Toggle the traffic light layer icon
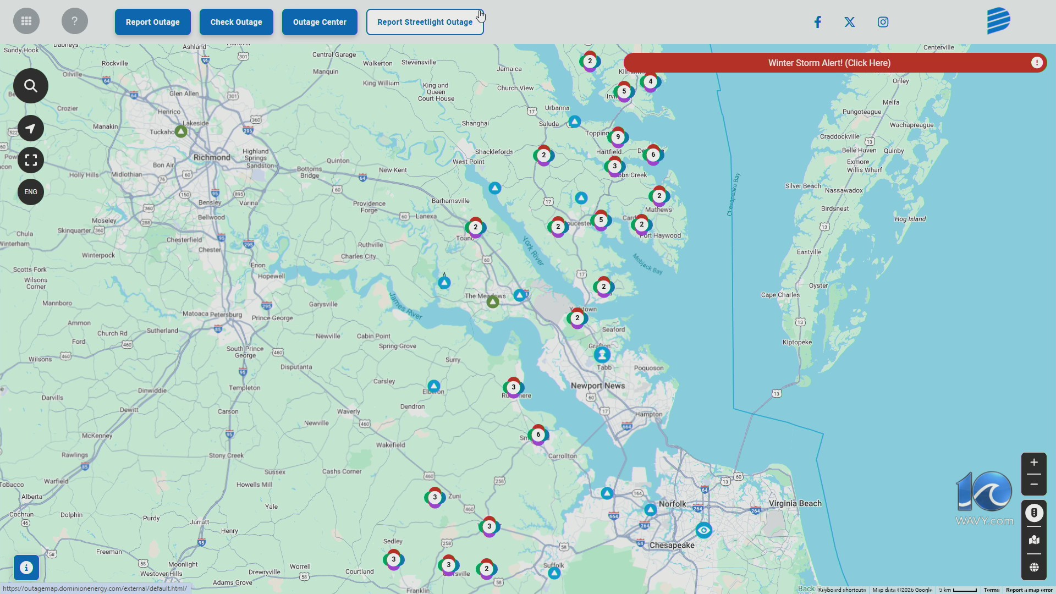The width and height of the screenshot is (1056, 594). pyautogui.click(x=1034, y=513)
